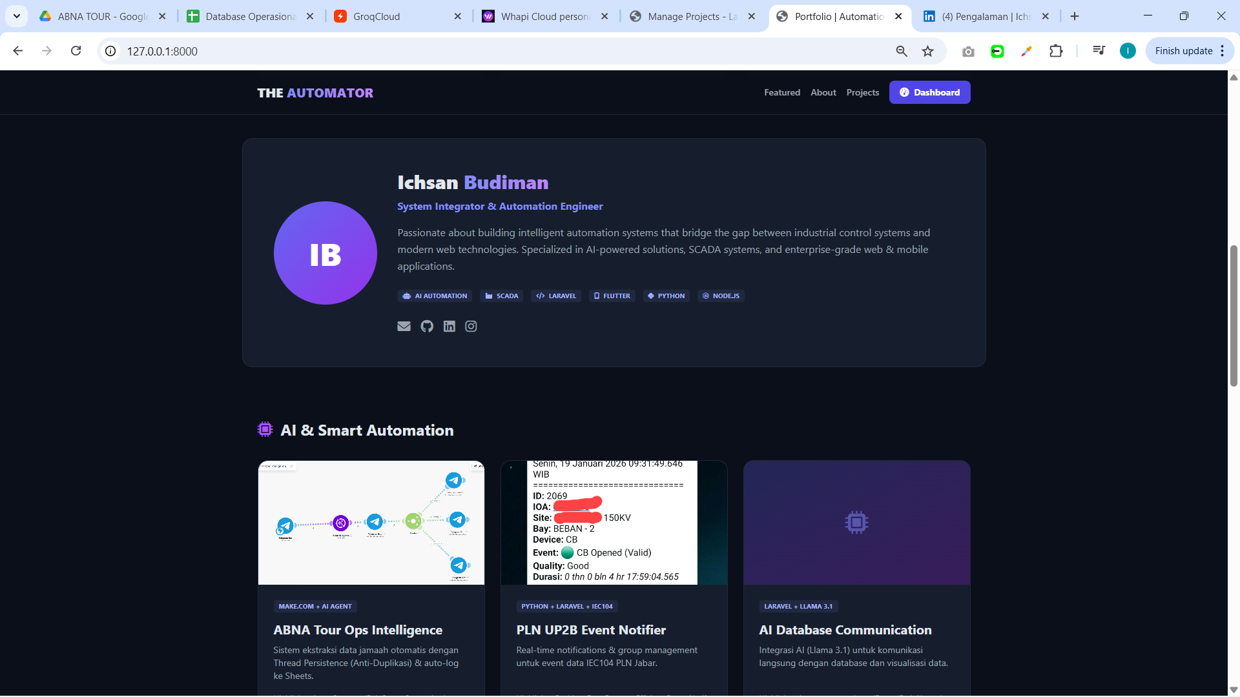The image size is (1240, 697).
Task: Reload the page
Action: click(x=76, y=51)
